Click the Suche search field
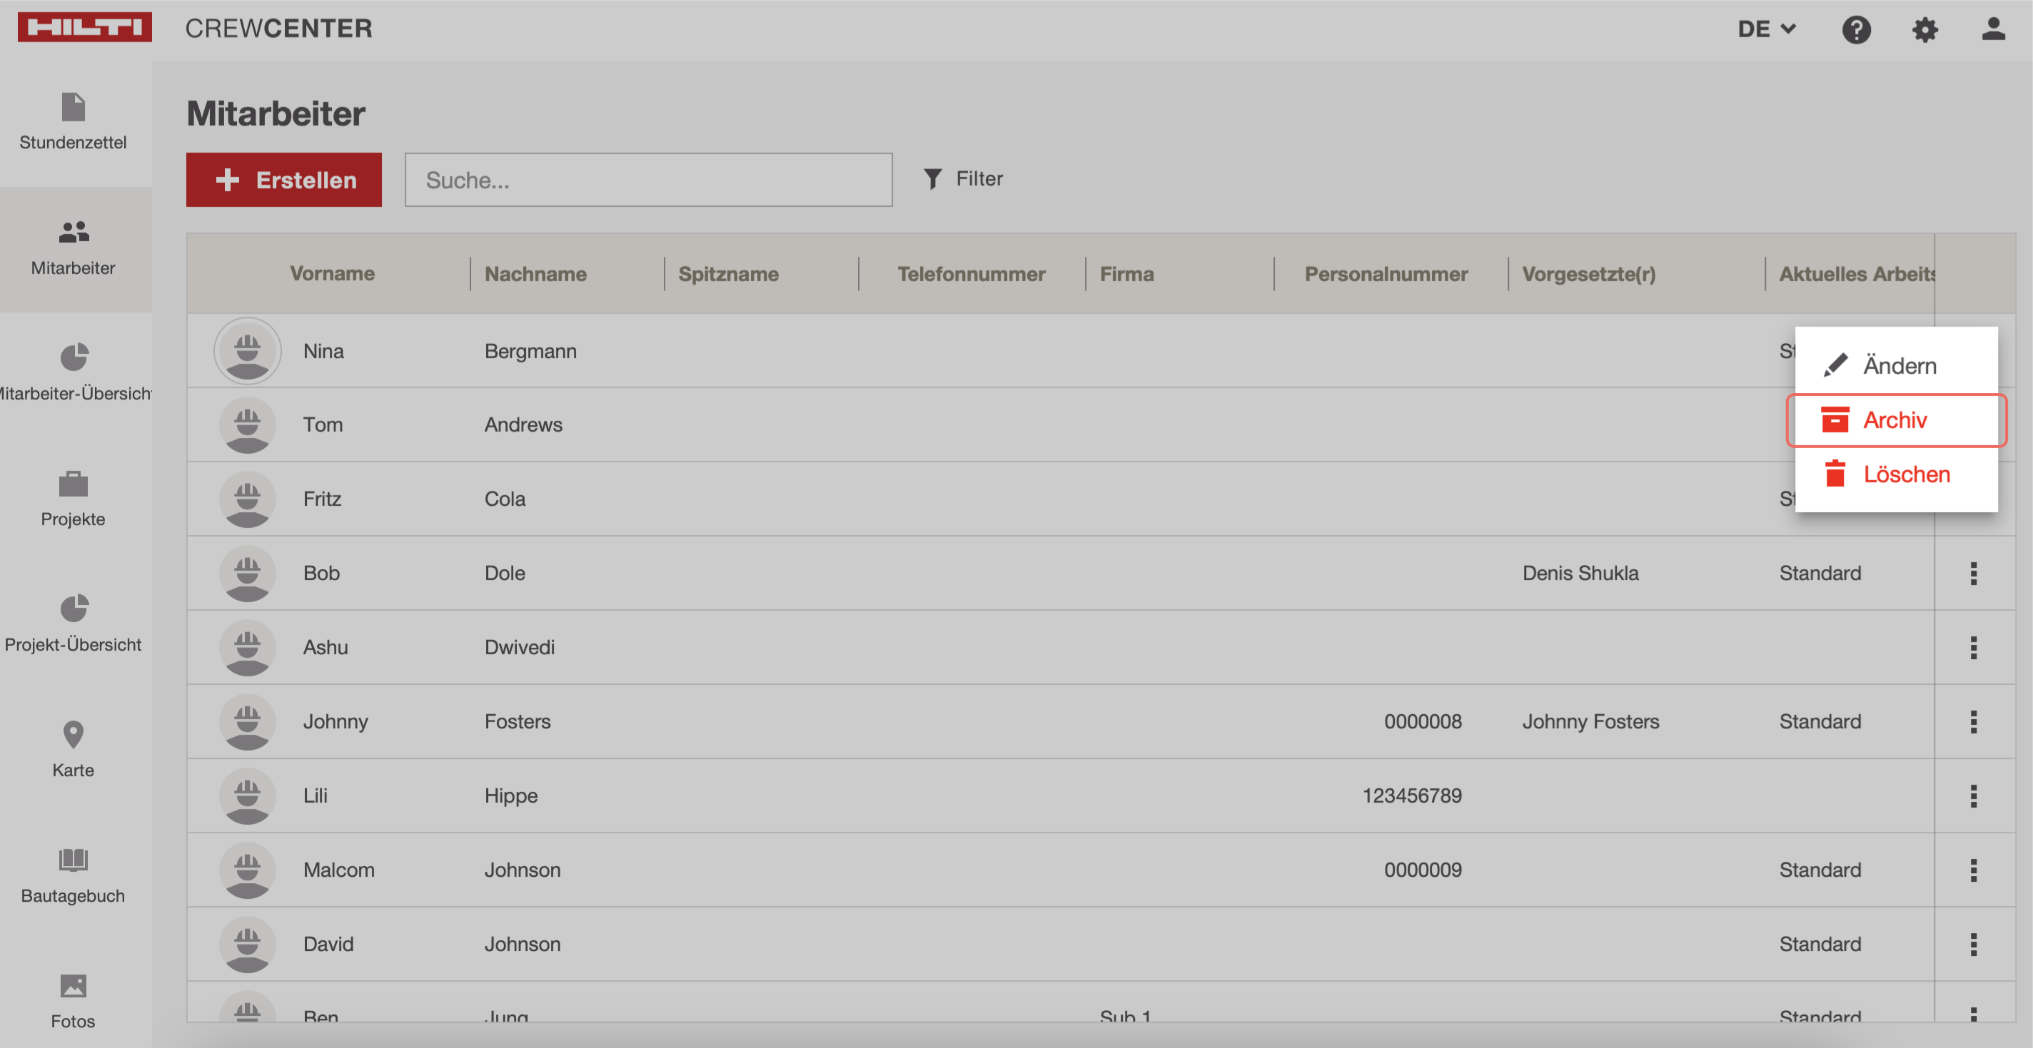Image resolution: width=2033 pixels, height=1048 pixels. pyautogui.click(x=648, y=180)
